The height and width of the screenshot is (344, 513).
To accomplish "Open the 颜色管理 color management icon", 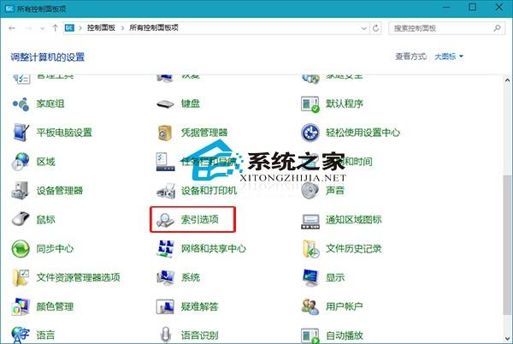I will coord(21,306).
